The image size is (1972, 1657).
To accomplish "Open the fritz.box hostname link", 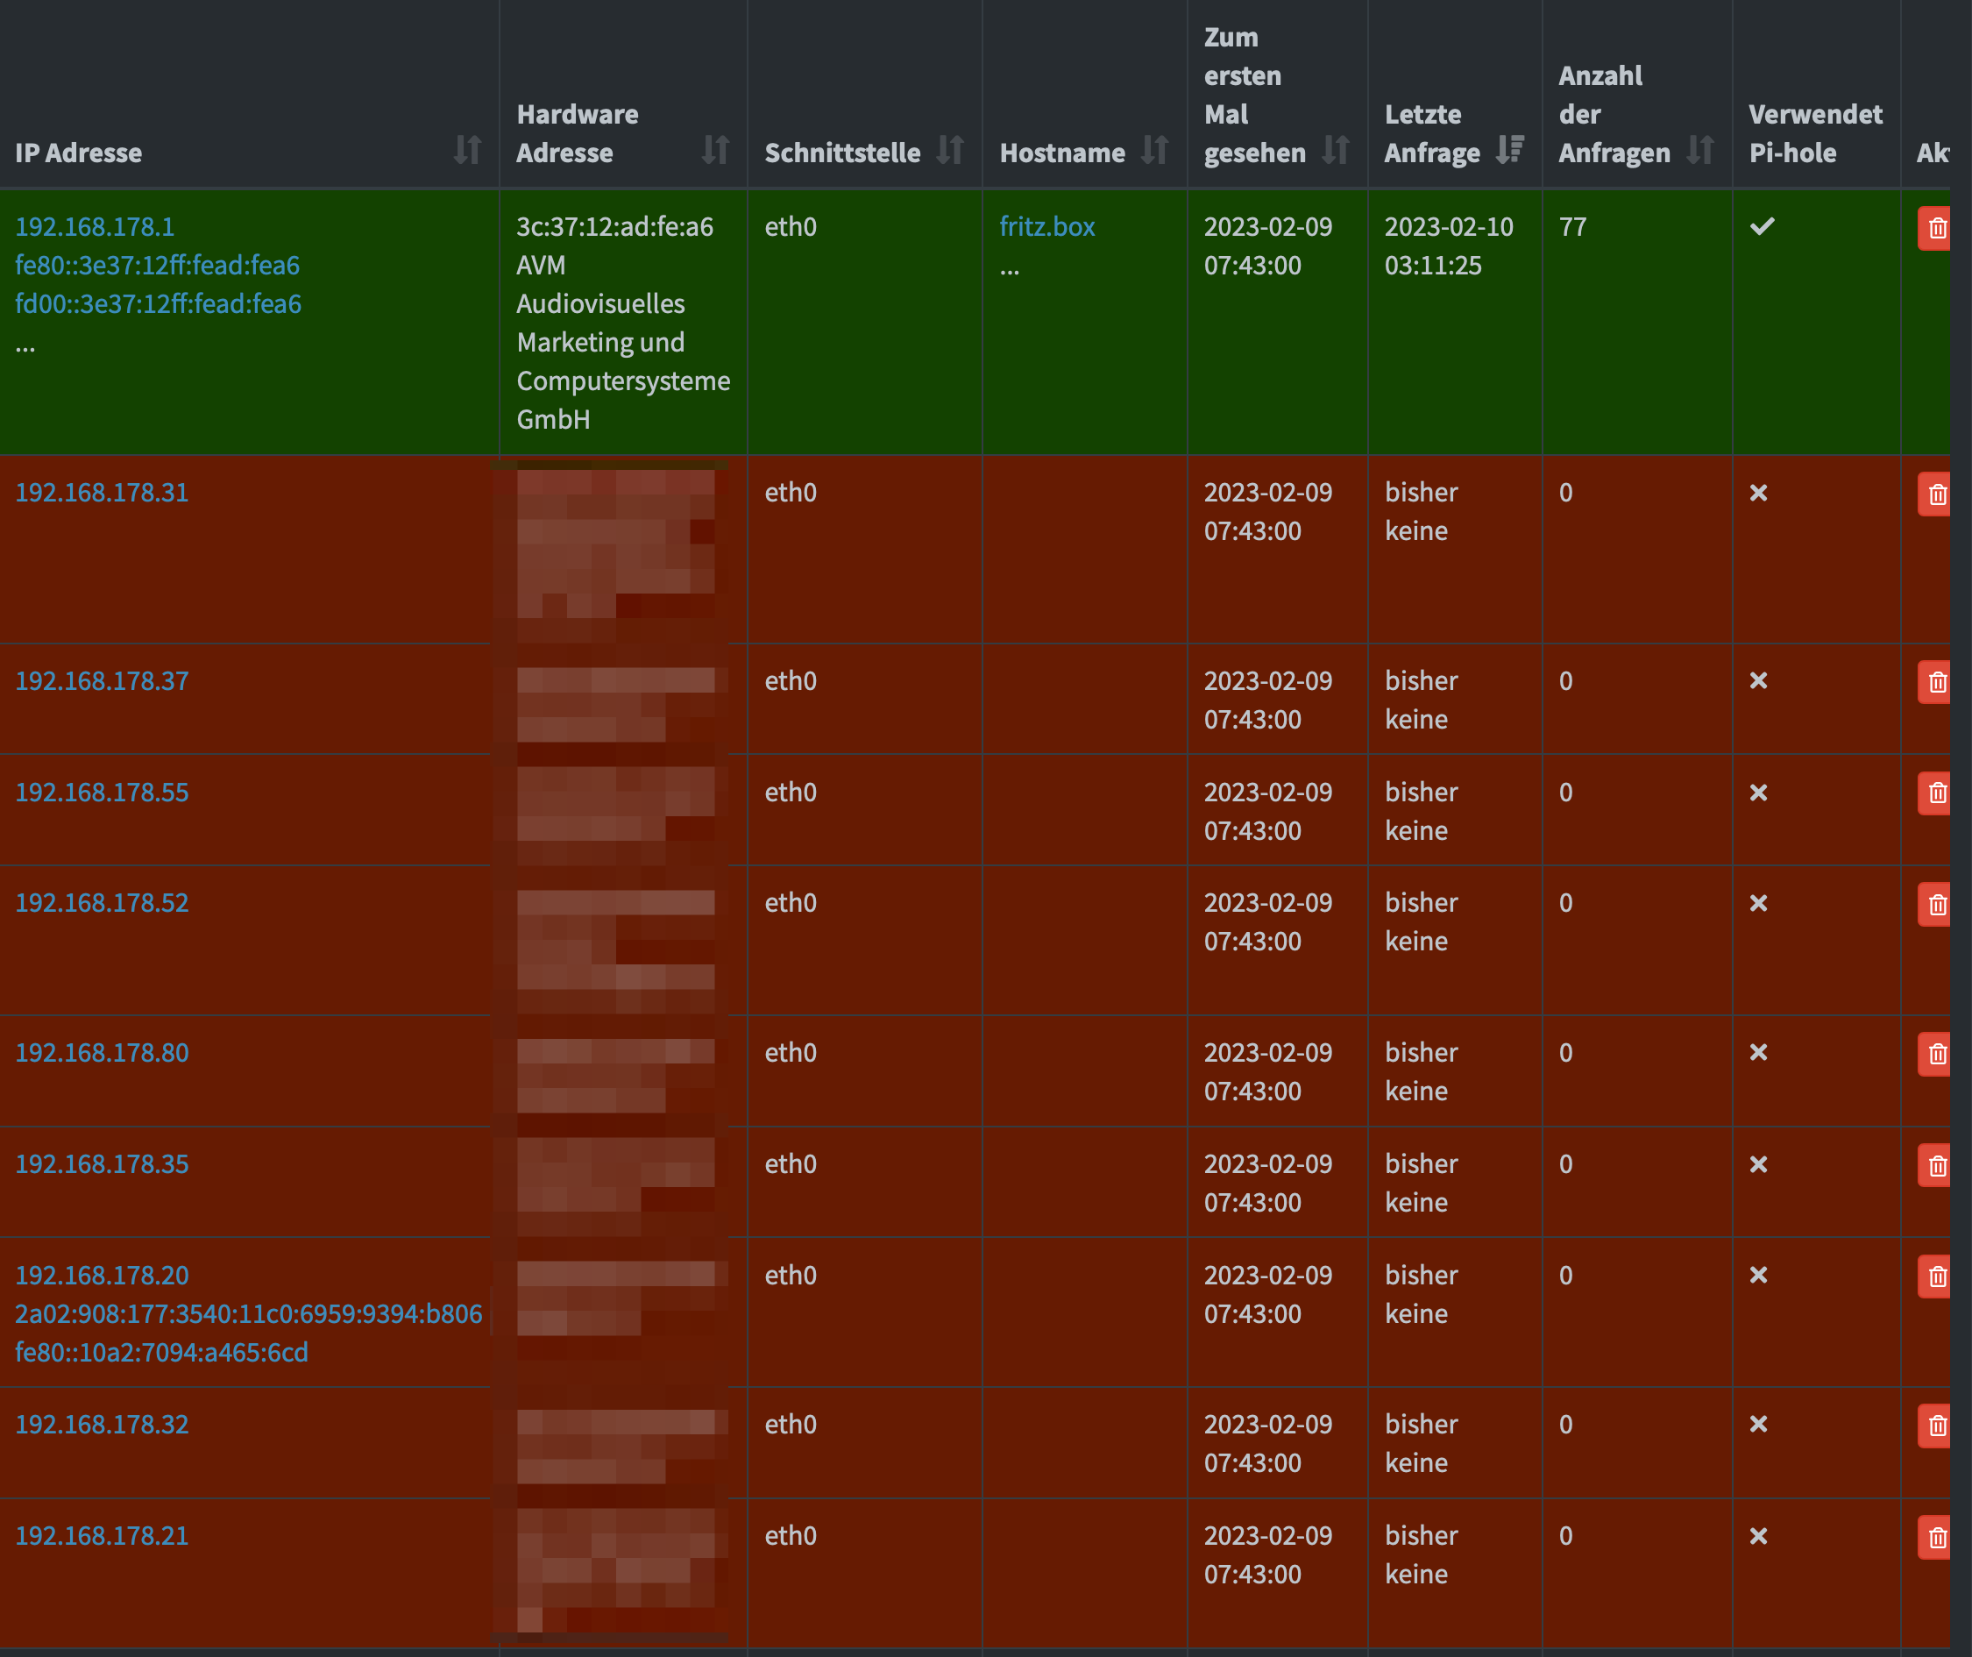I will (1046, 227).
